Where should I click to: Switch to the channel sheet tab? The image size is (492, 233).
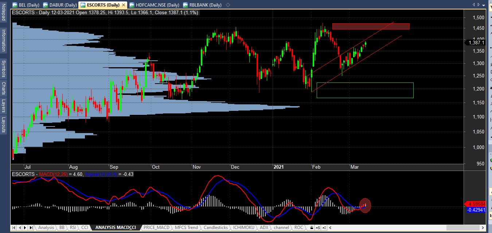coord(281,228)
